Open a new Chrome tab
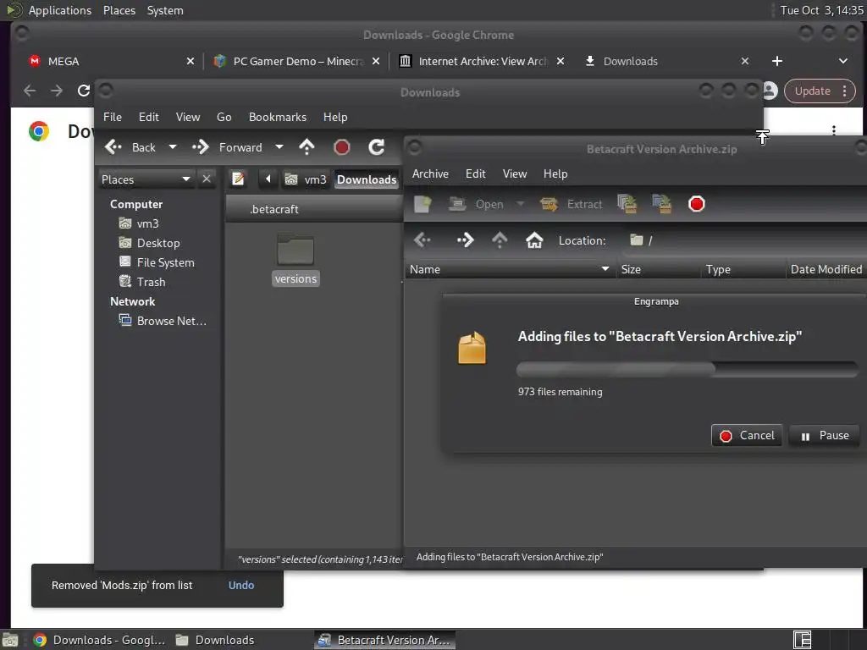Image resolution: width=867 pixels, height=650 pixels. pos(777,61)
